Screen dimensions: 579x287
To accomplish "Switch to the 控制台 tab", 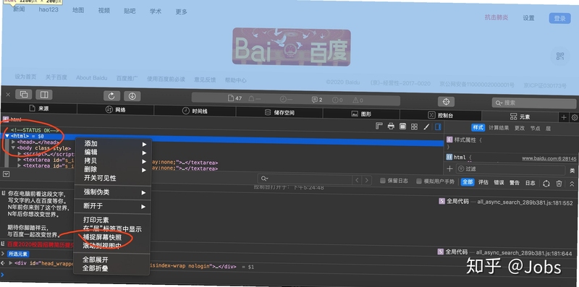I will tap(441, 116).
